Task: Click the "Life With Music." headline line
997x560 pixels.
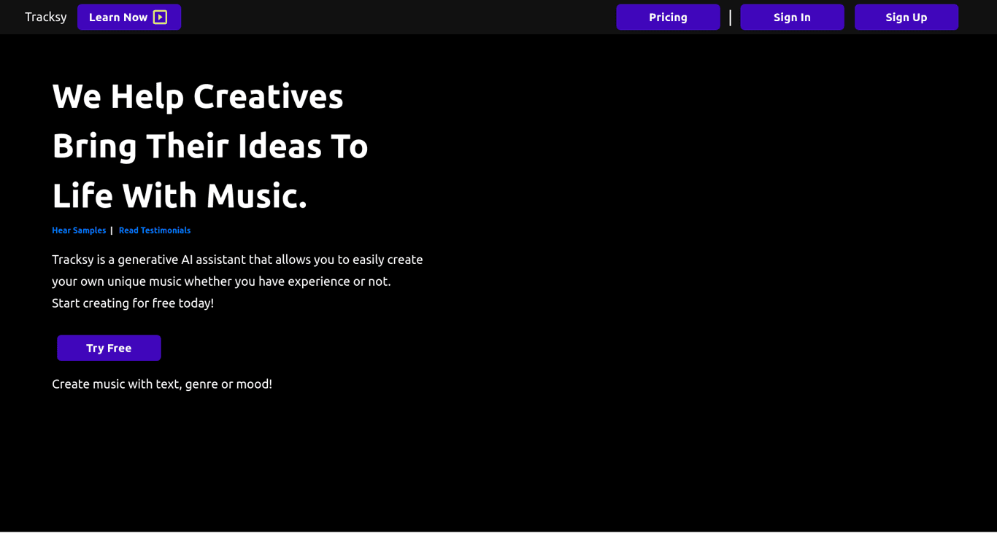Action: [180, 196]
